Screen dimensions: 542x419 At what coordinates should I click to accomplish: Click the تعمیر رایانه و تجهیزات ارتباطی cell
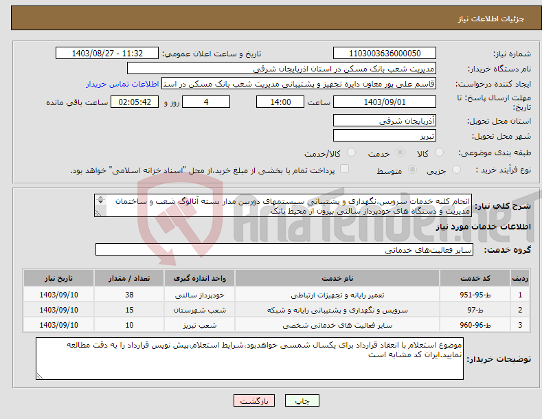tap(337, 295)
